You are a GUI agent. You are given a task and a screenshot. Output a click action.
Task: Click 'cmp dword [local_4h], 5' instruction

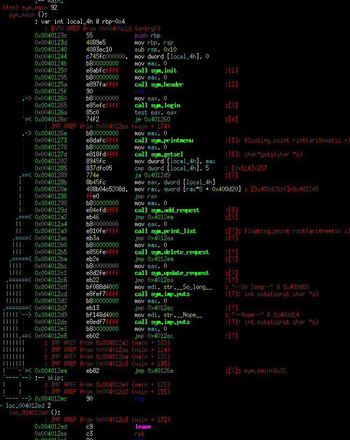point(172,168)
